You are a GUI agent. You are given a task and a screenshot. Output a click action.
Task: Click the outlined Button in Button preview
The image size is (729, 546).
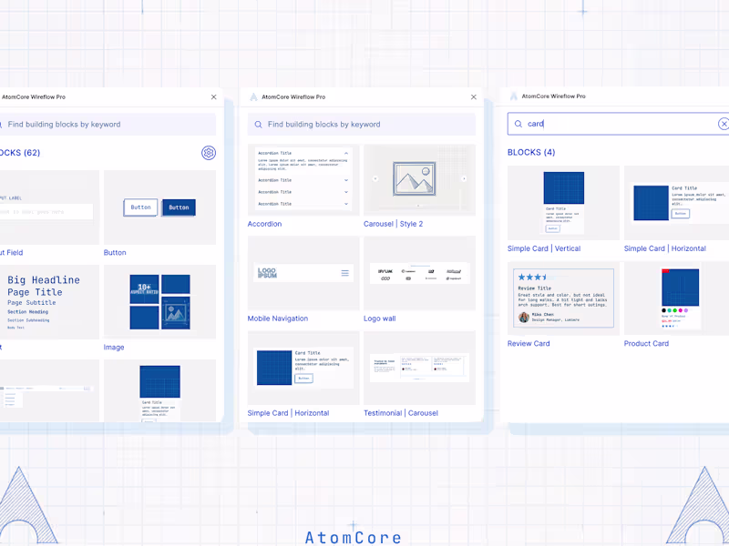140,207
